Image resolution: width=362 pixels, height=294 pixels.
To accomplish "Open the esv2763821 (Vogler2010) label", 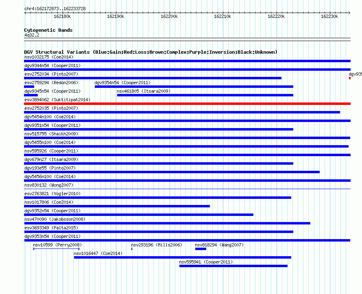I will pyautogui.click(x=52, y=194).
